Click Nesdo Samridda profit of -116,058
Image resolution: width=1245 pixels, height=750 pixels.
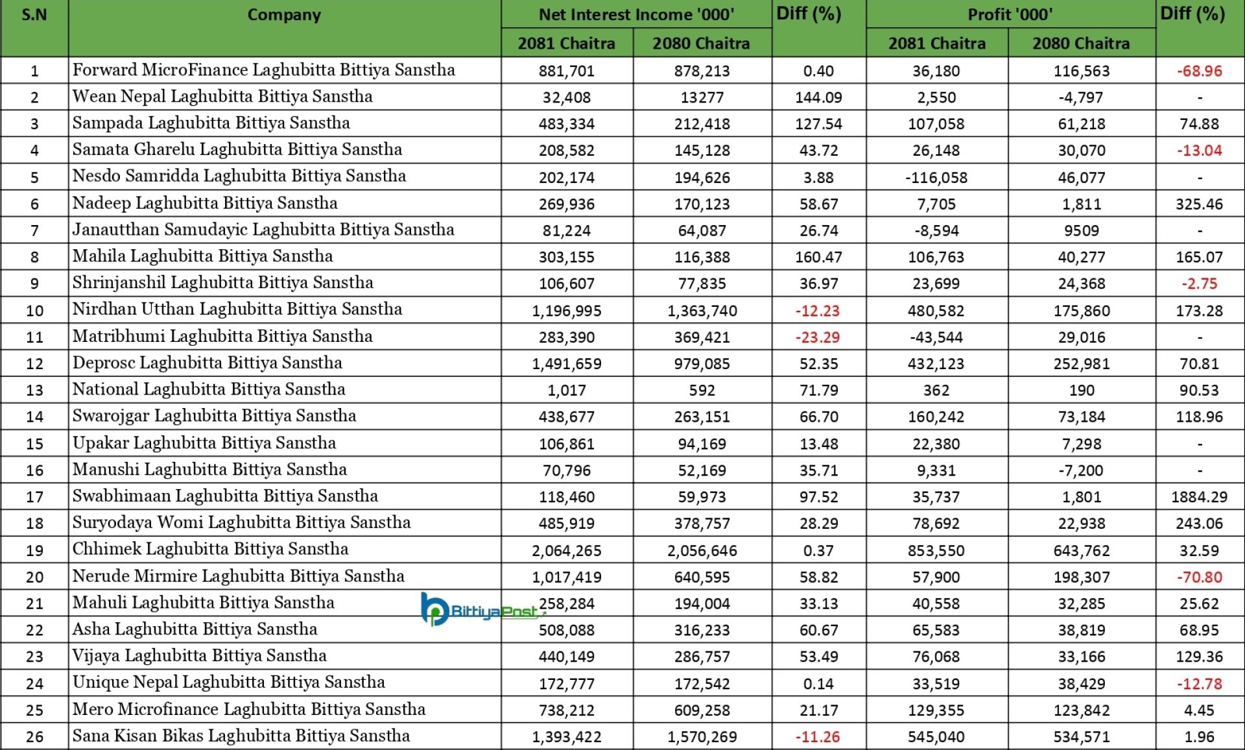tap(936, 178)
